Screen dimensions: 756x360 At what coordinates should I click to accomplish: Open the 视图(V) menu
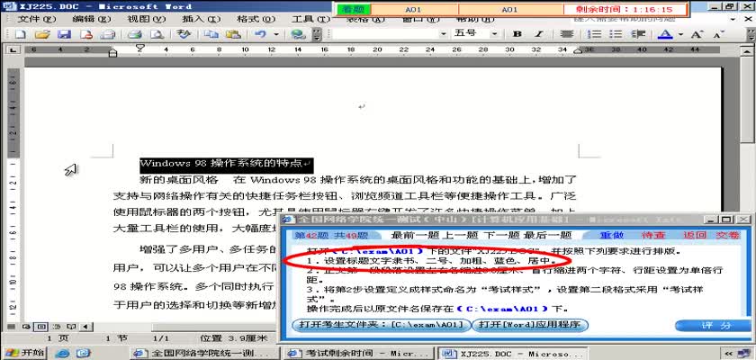point(146,19)
